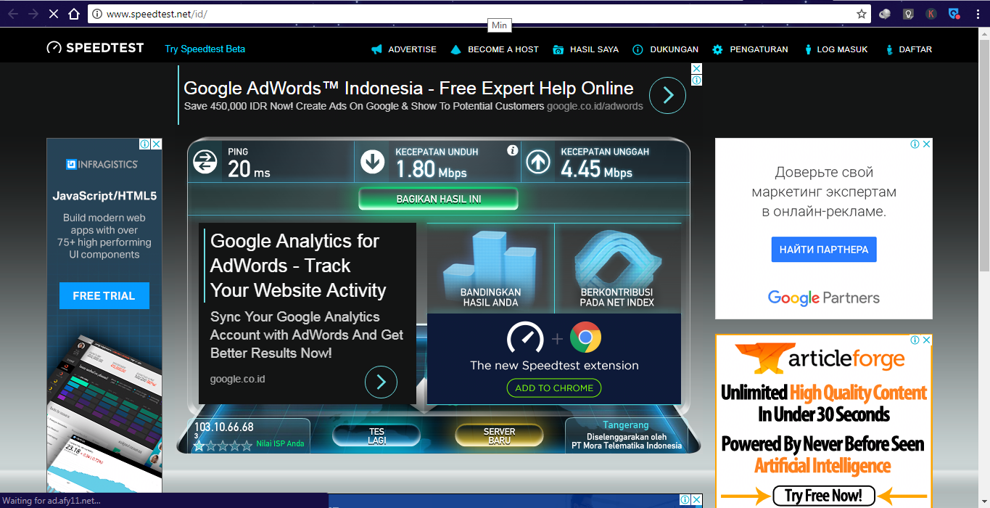Click the lightbulb extension icon
Viewport: 990px width, 508px height.
pos(908,14)
